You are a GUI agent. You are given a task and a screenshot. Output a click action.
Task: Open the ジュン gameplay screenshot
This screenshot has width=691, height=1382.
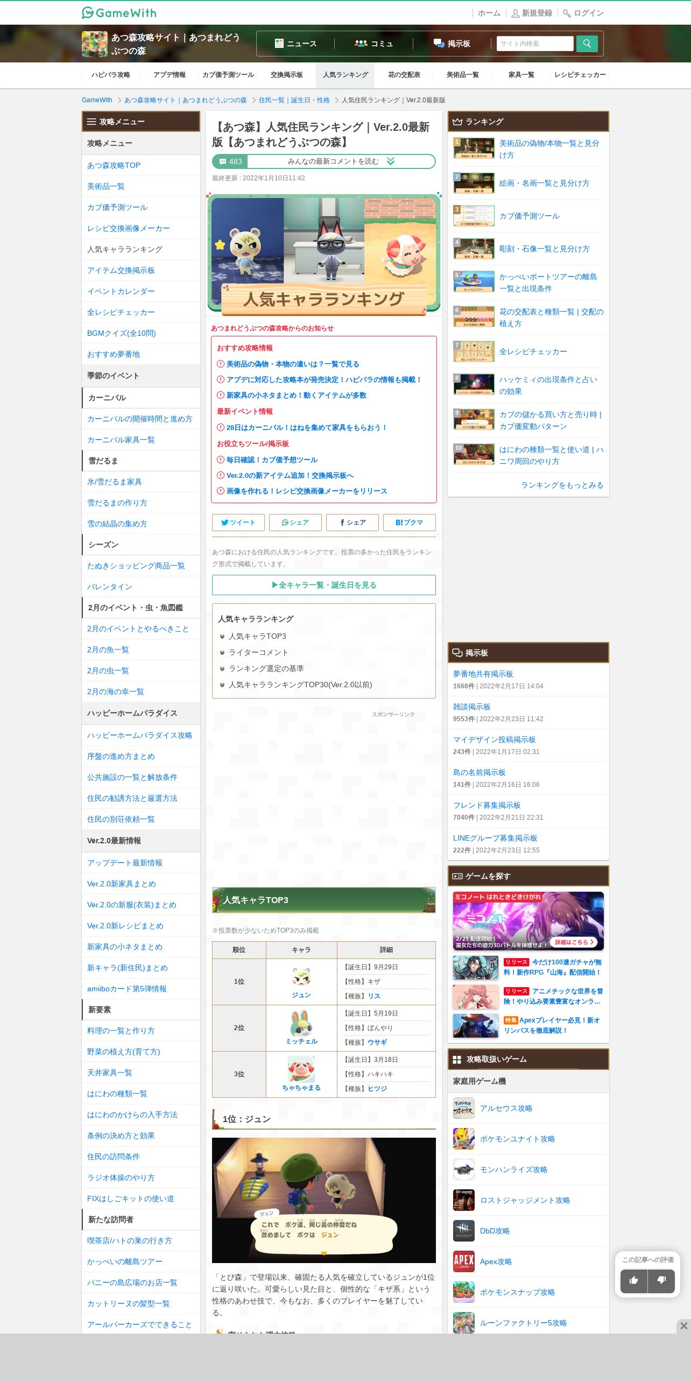click(x=324, y=1200)
